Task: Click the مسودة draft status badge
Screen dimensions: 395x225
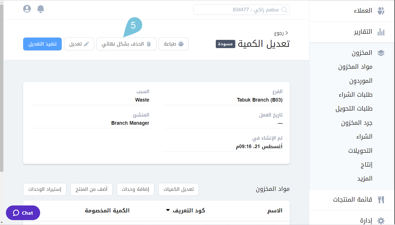Action: coord(225,44)
